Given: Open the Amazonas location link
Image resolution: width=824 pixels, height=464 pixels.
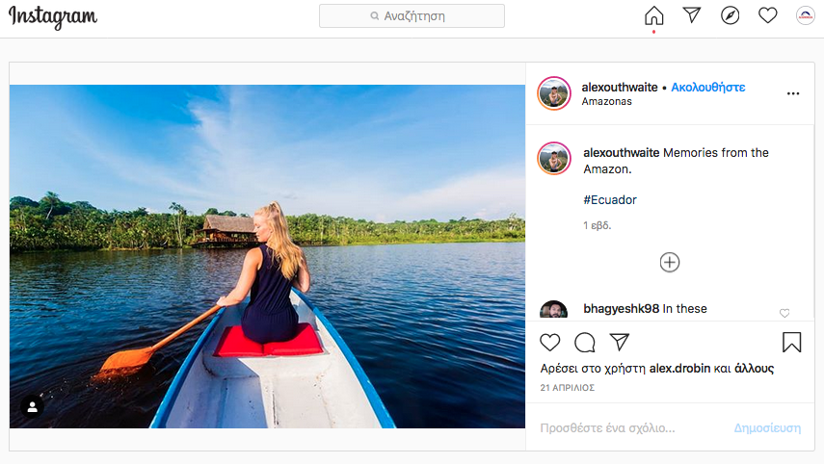Looking at the screenshot, I should (x=607, y=102).
